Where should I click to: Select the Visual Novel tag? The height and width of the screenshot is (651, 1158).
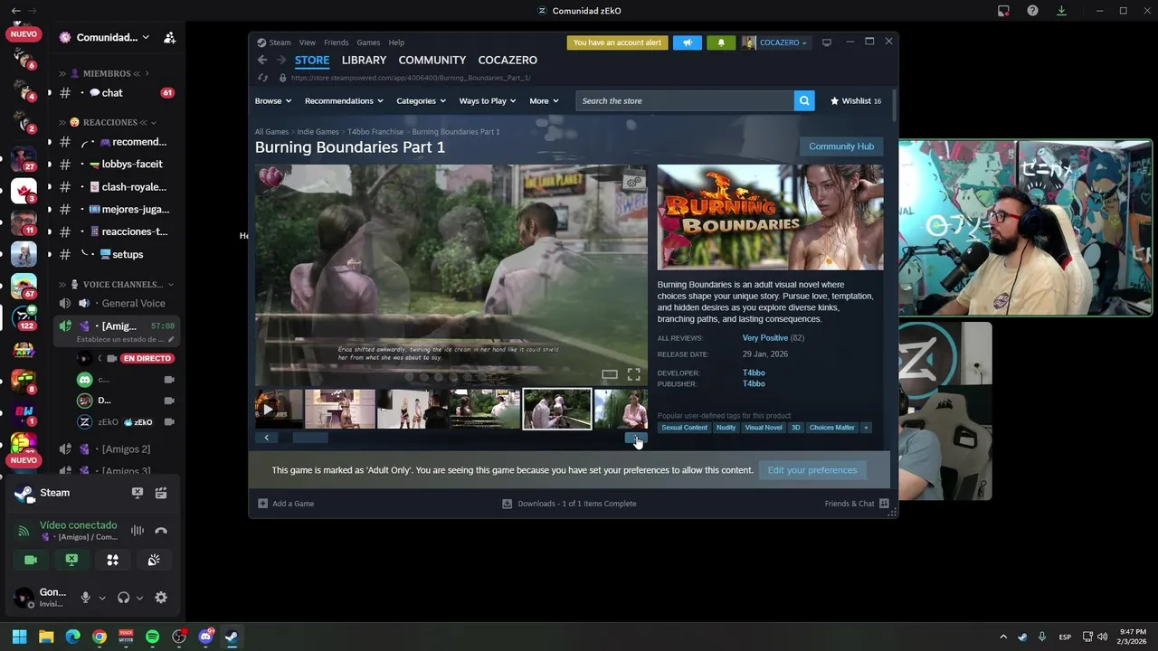[764, 428]
